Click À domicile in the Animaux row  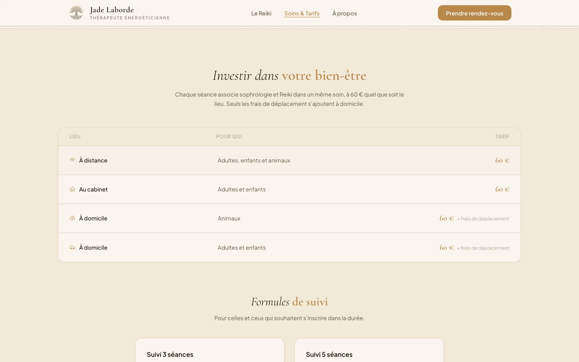pyautogui.click(x=93, y=218)
